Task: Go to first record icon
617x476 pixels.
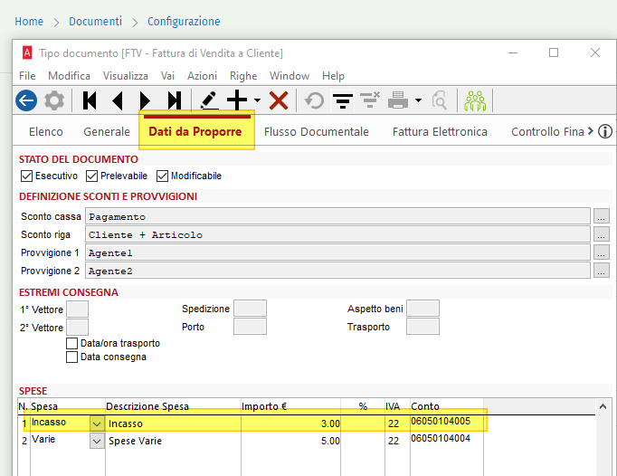Action: click(90, 100)
